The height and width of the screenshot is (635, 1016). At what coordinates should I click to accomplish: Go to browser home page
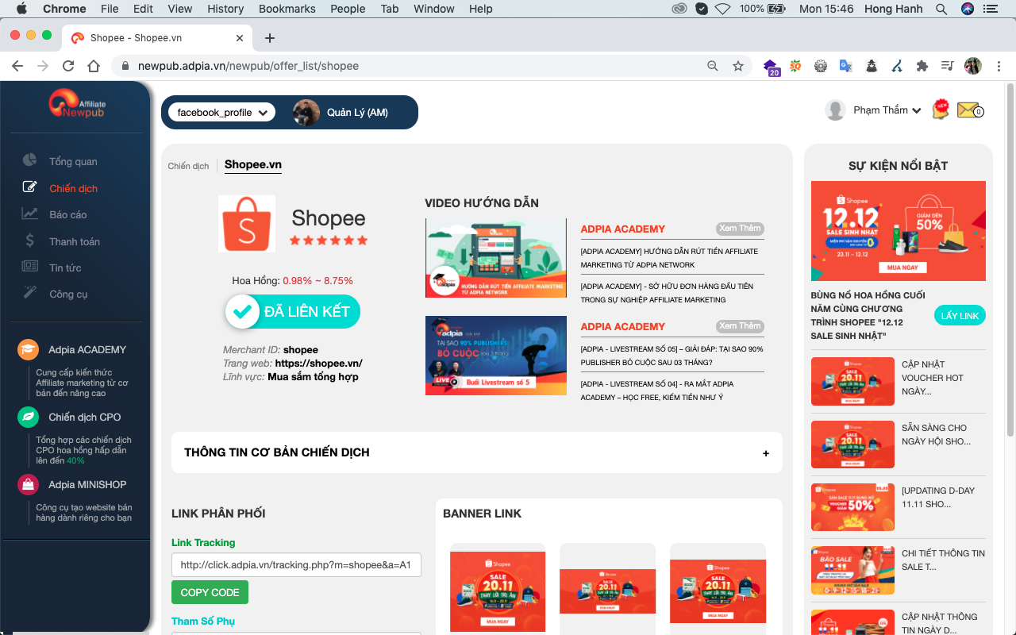pyautogui.click(x=94, y=66)
